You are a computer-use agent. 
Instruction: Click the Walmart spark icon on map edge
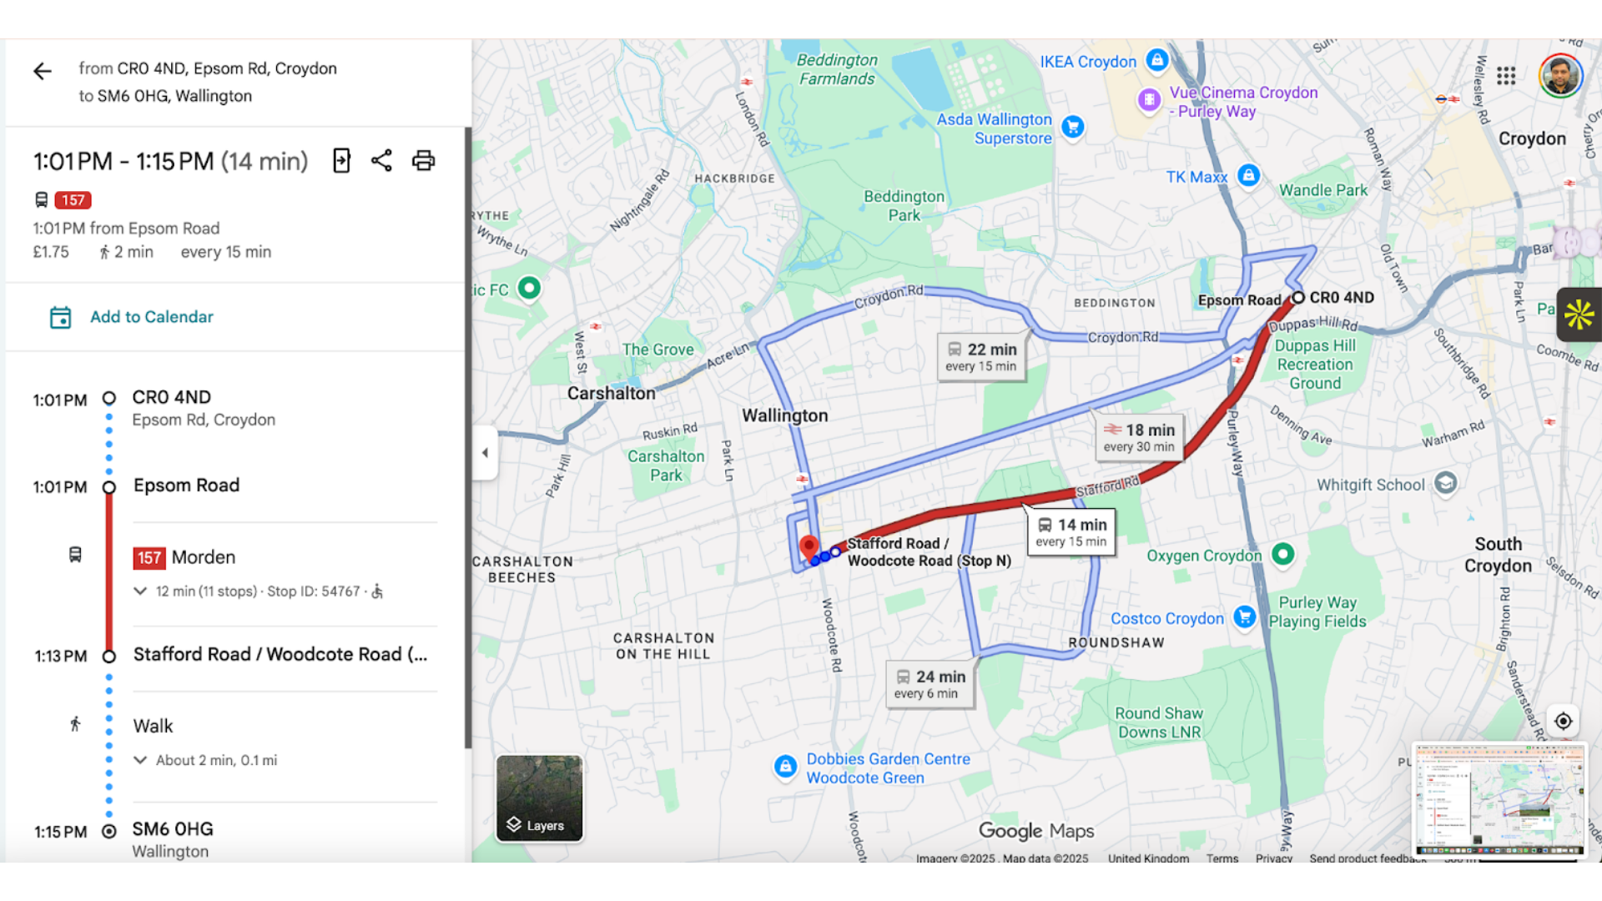click(x=1579, y=315)
